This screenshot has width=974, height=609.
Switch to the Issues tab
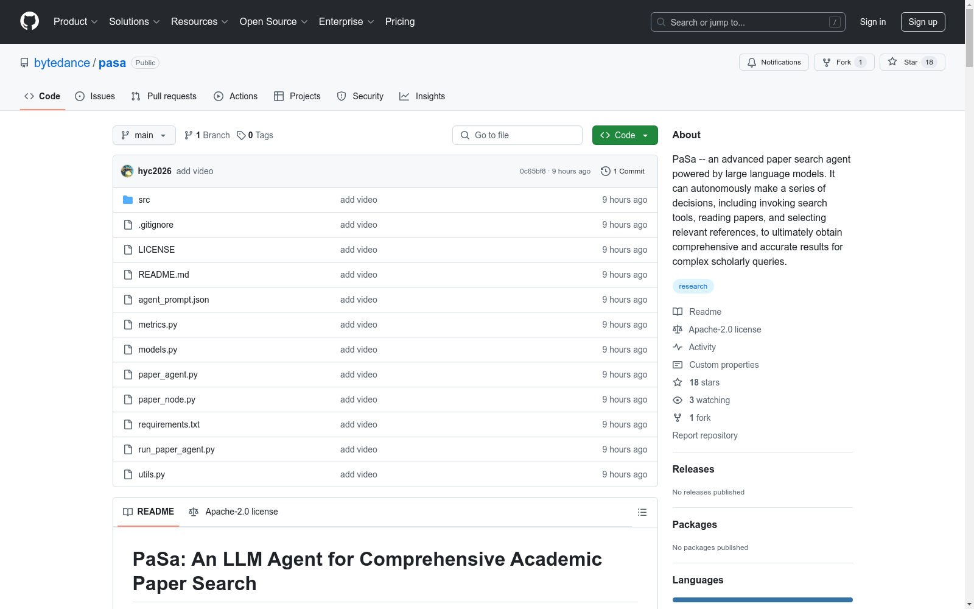[x=95, y=96]
